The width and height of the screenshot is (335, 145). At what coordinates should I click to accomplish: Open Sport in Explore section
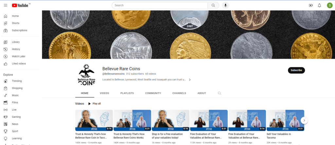click(x=20, y=131)
